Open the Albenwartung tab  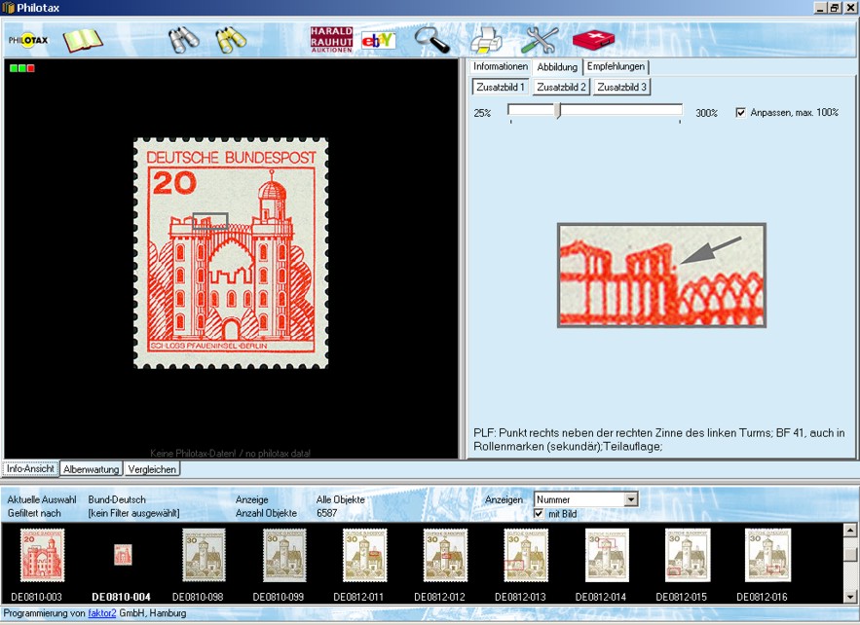pos(91,469)
